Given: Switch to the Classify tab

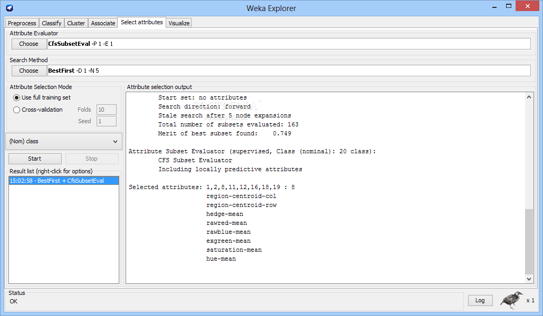Looking at the screenshot, I should 52,23.
